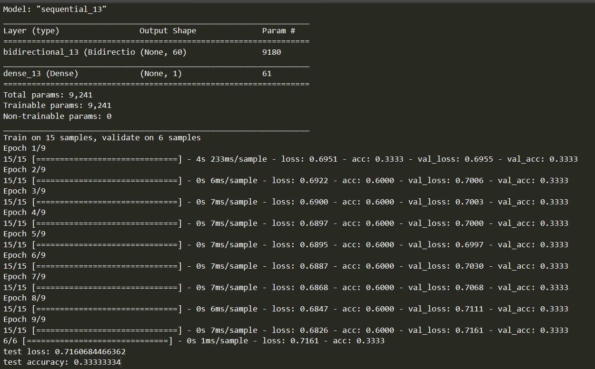Click the "loss: 0.6826" value
595x369 pixels.
tap(300, 330)
